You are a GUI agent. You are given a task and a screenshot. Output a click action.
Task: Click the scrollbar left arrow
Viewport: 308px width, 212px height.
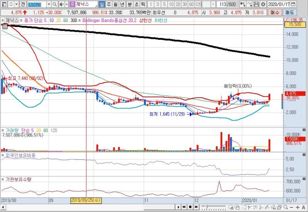click(3, 207)
